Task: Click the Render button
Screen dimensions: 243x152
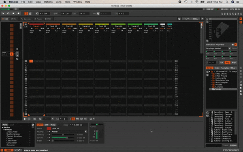Action: point(233,146)
